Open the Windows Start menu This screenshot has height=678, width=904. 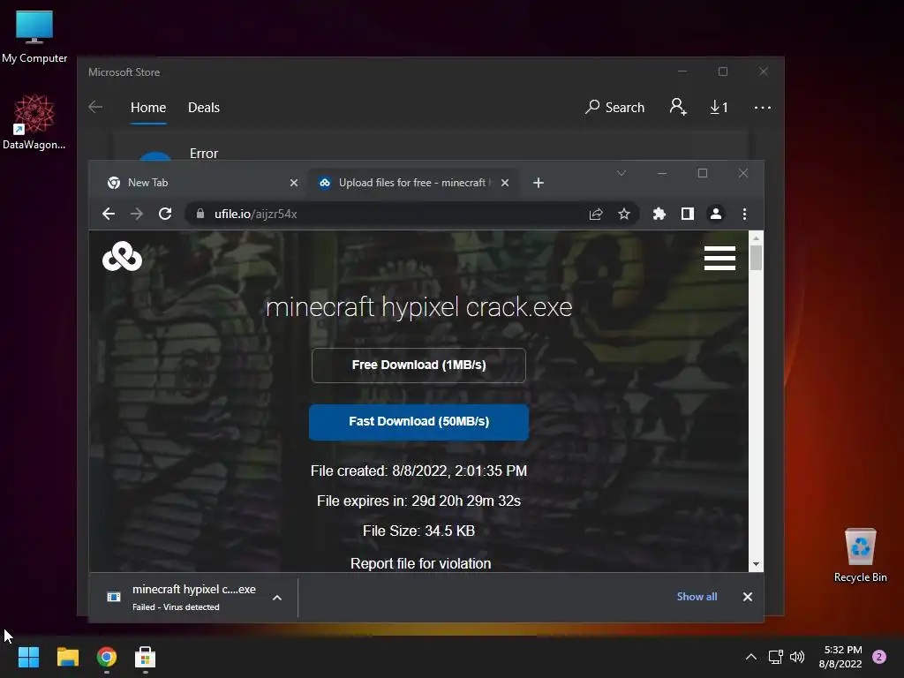click(x=28, y=657)
